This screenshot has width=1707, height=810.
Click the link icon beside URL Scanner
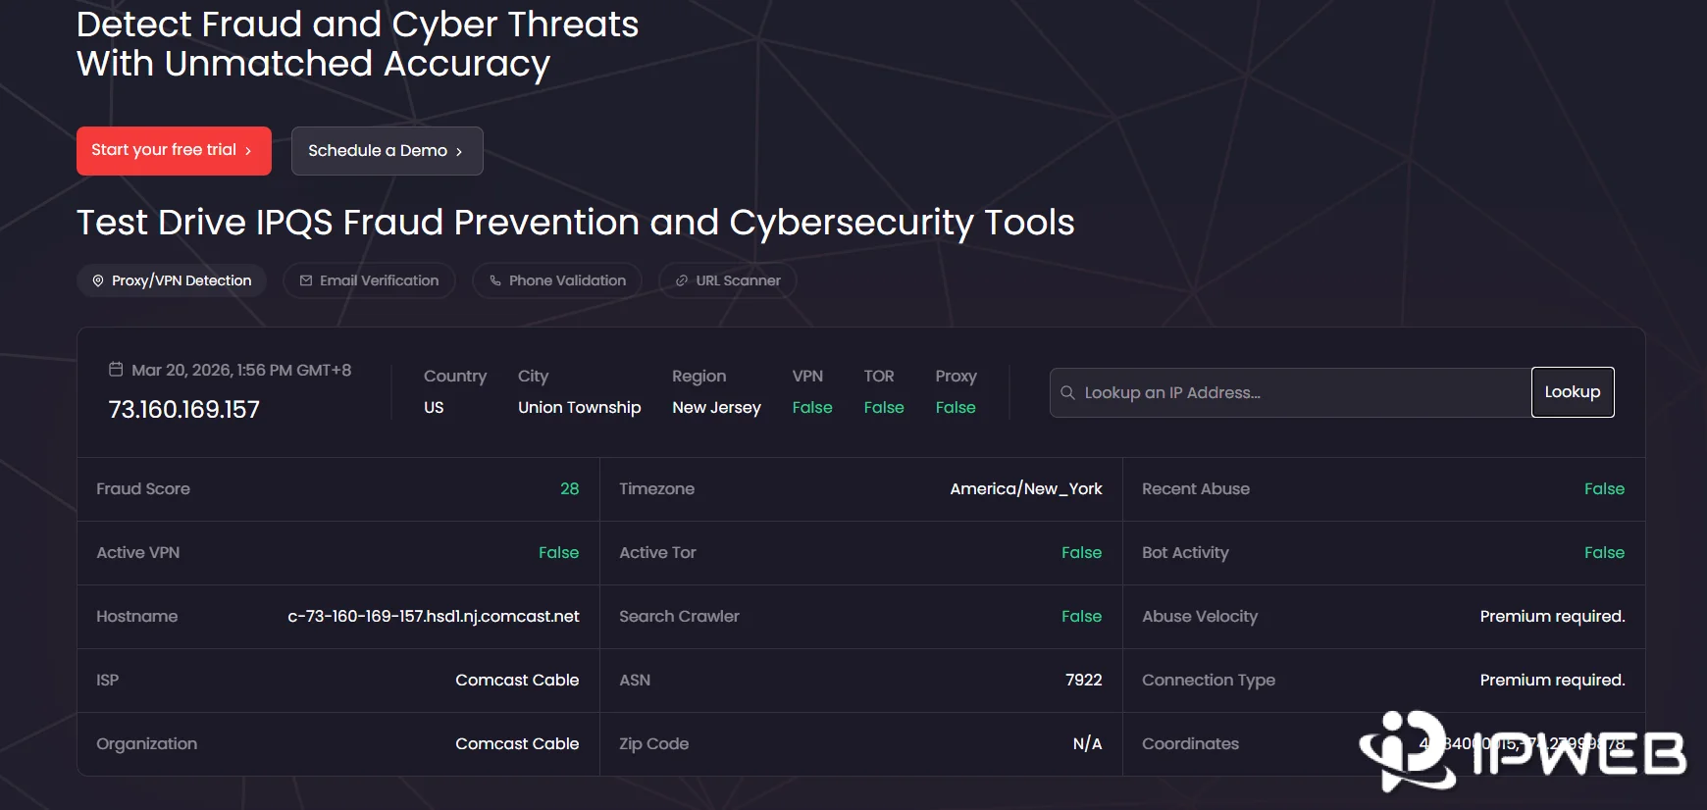(682, 280)
